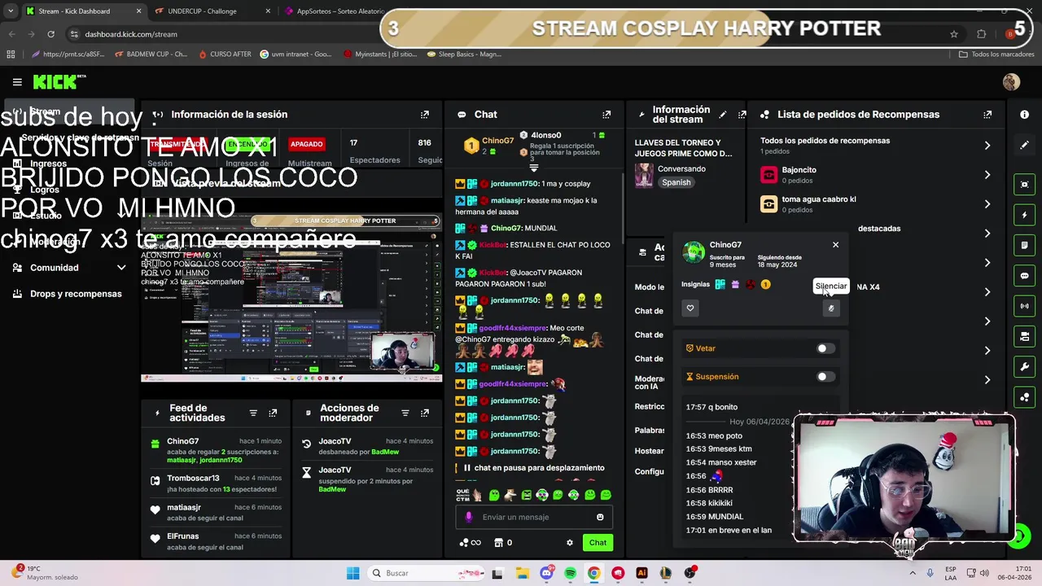
Task: Click the Silenciar mute icon on ChinoG7's card
Action: click(831, 308)
